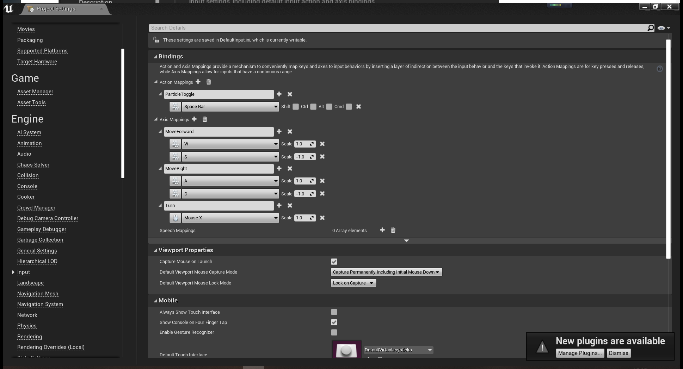
Task: Uncheck Show Console on Four Finger Tap
Action: [334, 322]
